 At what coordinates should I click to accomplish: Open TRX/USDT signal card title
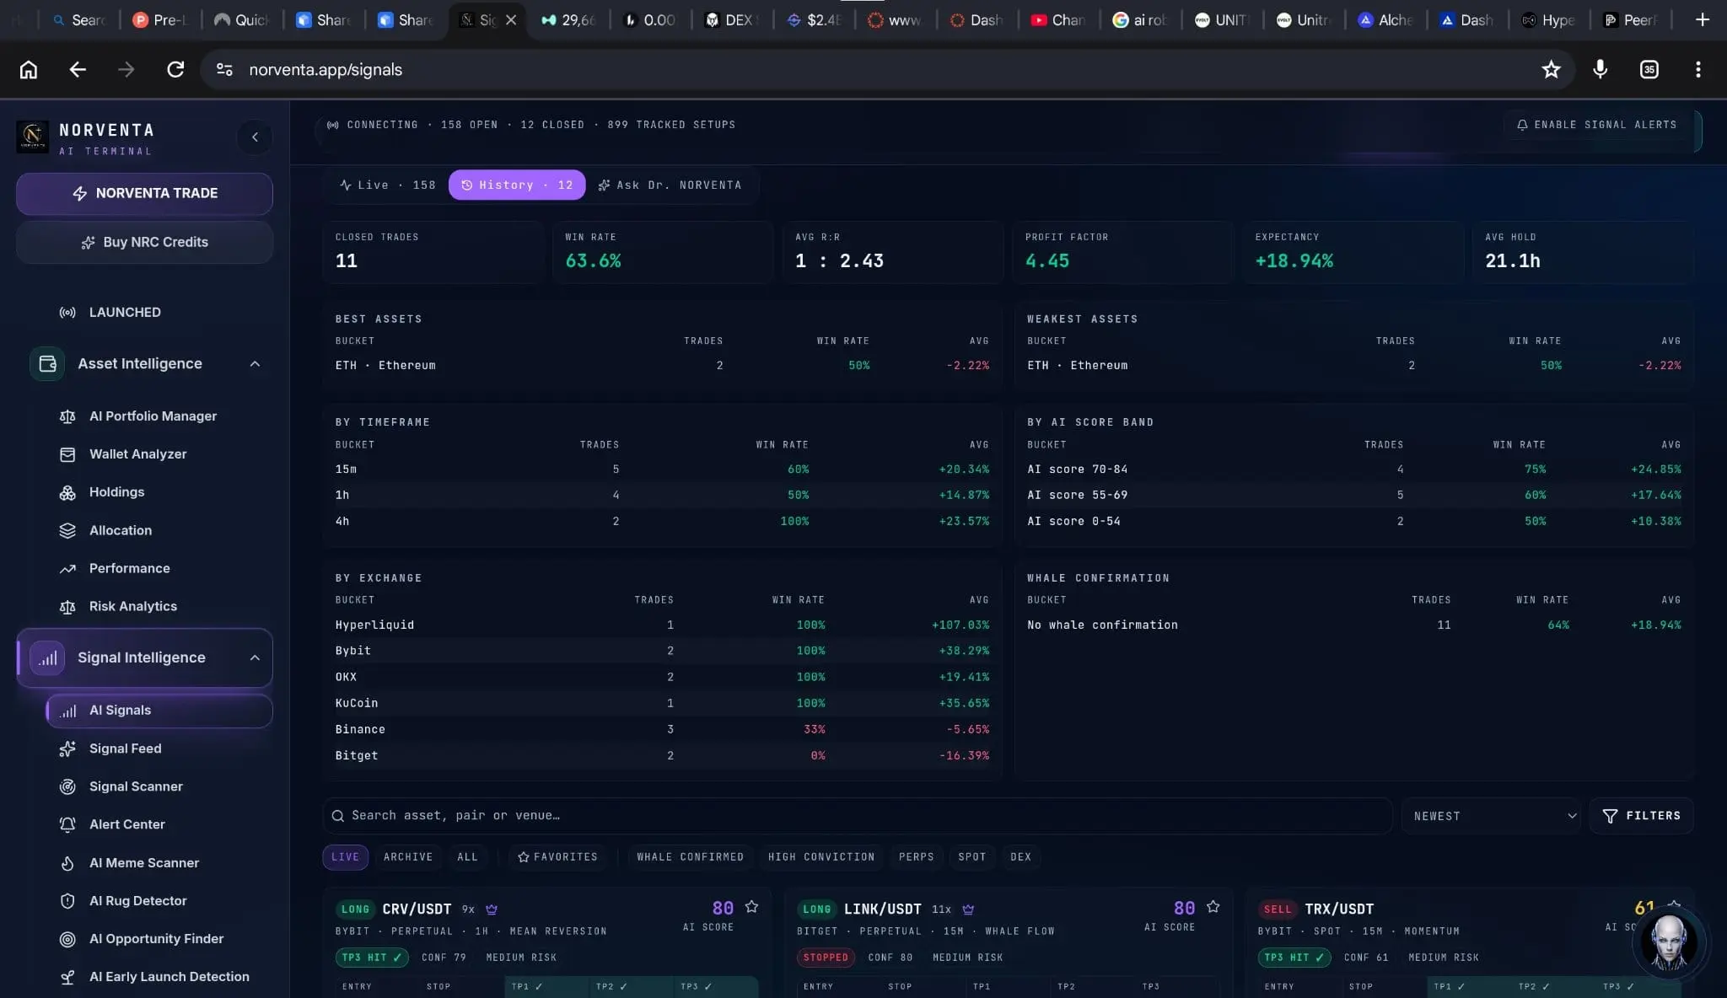coord(1339,909)
